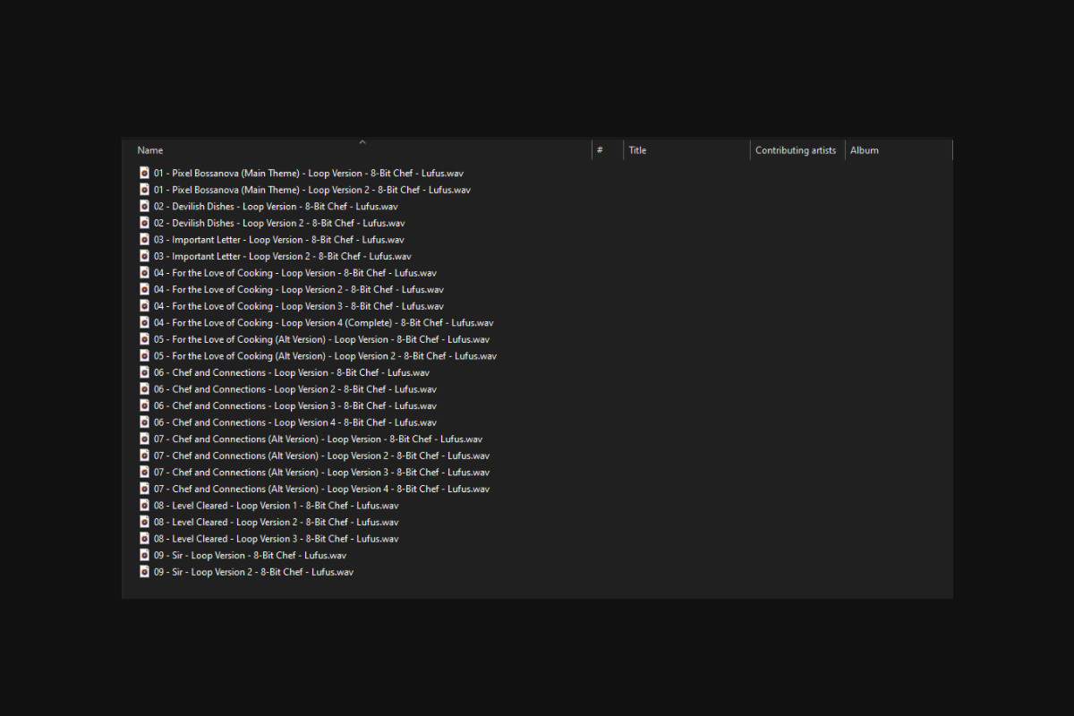
Task: Select '01 - Pixel Bossanova (Main Theme) - Loop Version 2' file name
Action: pos(311,190)
